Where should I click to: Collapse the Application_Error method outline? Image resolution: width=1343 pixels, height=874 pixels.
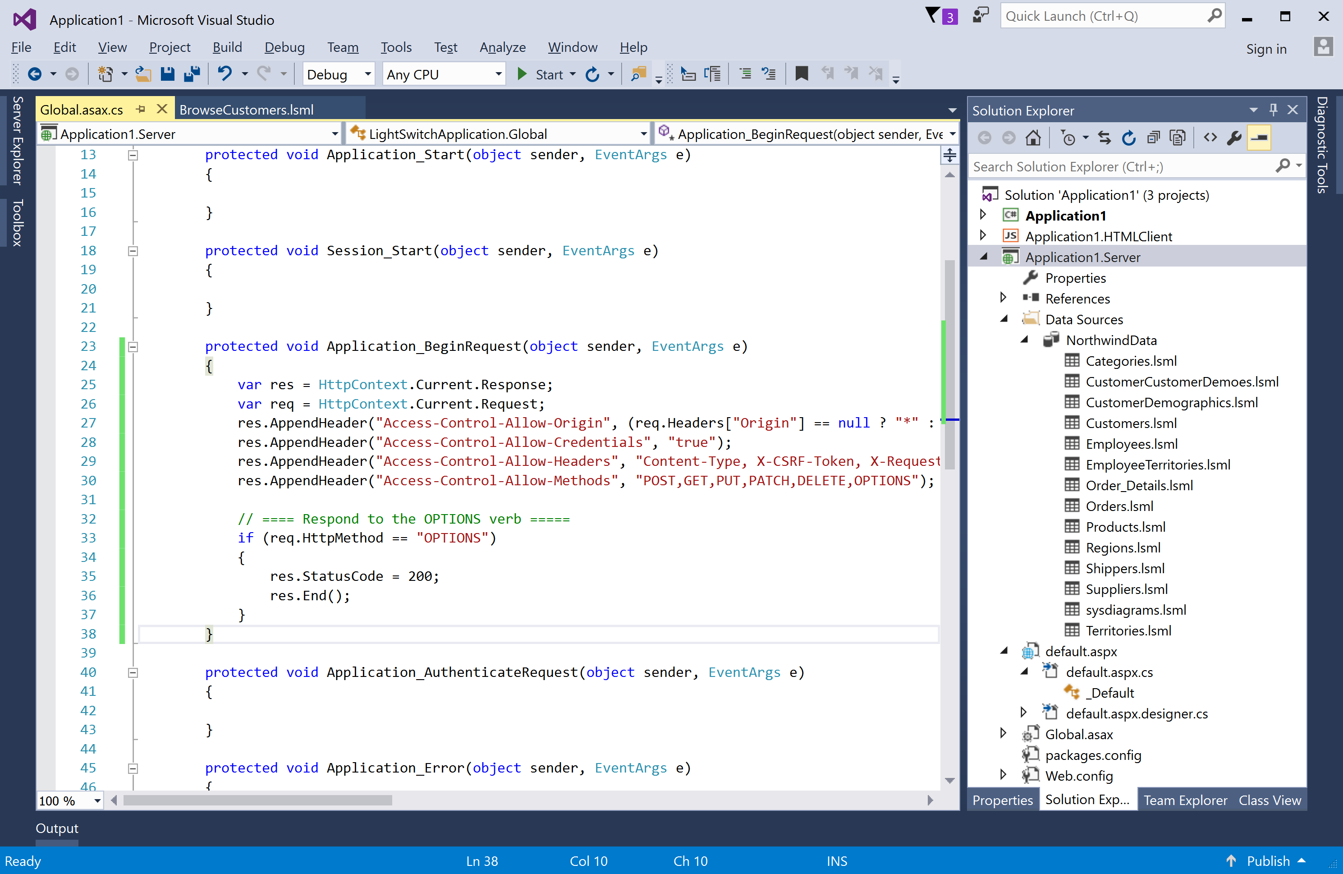[133, 768]
